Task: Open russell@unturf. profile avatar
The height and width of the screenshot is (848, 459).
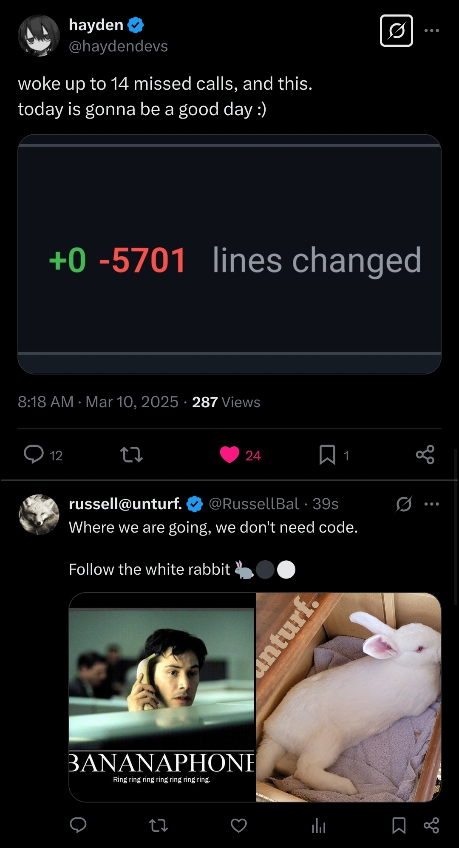Action: tap(39, 514)
